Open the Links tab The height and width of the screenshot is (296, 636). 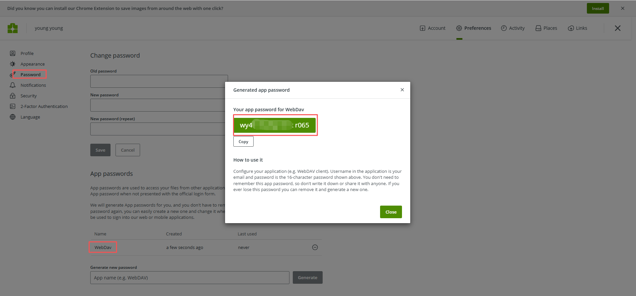click(x=578, y=28)
